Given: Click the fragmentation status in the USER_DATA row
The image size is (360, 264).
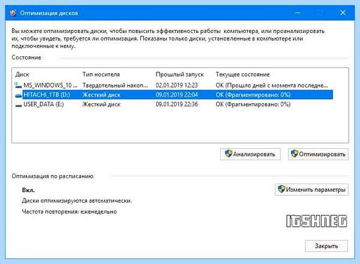Looking at the screenshot, I should click(253, 104).
